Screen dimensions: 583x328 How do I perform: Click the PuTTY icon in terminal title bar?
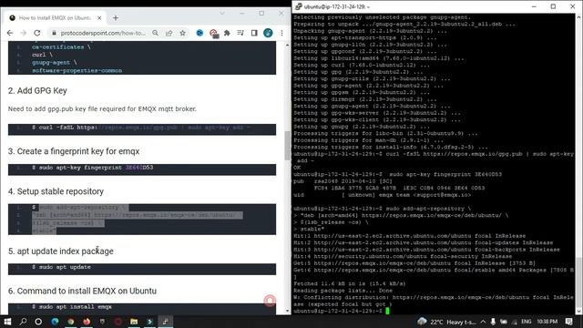299,6
